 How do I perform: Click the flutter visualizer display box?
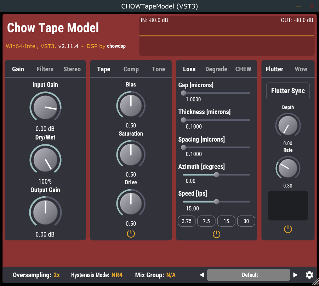(x=288, y=205)
